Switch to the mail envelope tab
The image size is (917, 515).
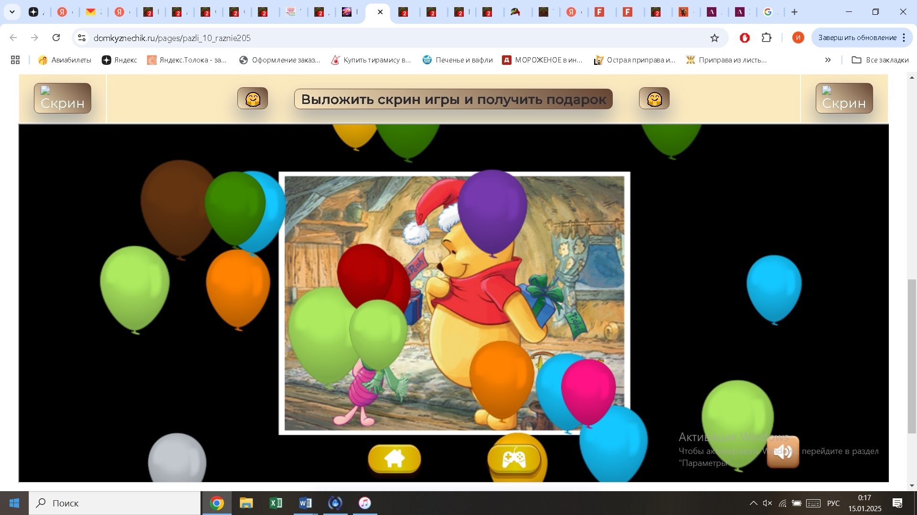[91, 12]
